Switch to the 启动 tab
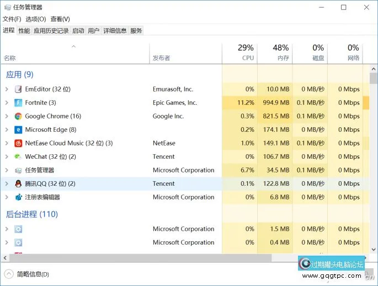Viewport: 378px width, 286px height. (78, 31)
